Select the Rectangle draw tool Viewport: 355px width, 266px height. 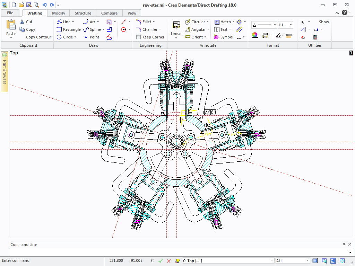point(69,29)
